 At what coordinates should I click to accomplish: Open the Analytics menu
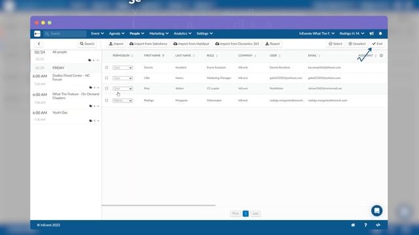click(183, 33)
